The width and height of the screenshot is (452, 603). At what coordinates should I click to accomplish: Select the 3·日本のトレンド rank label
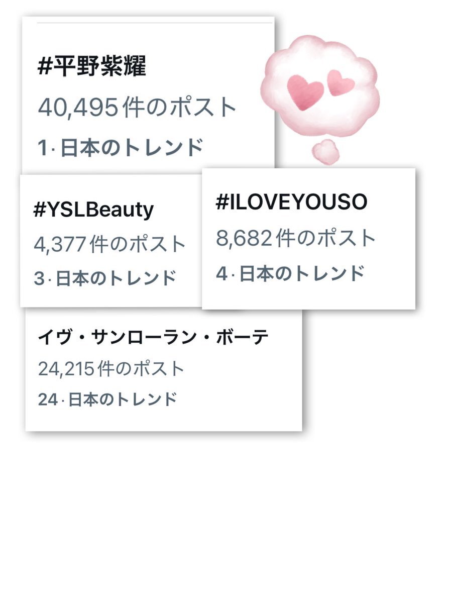(x=105, y=278)
